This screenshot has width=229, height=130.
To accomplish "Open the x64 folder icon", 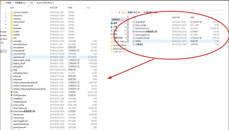I will (x=11, y=38).
